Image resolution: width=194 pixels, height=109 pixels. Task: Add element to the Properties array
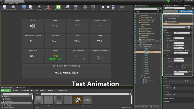pos(185,50)
